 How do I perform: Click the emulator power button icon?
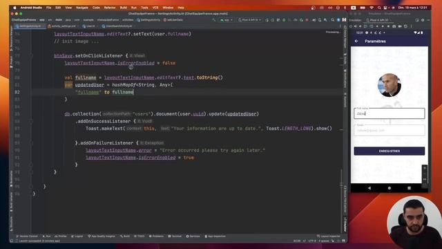pos(352,26)
